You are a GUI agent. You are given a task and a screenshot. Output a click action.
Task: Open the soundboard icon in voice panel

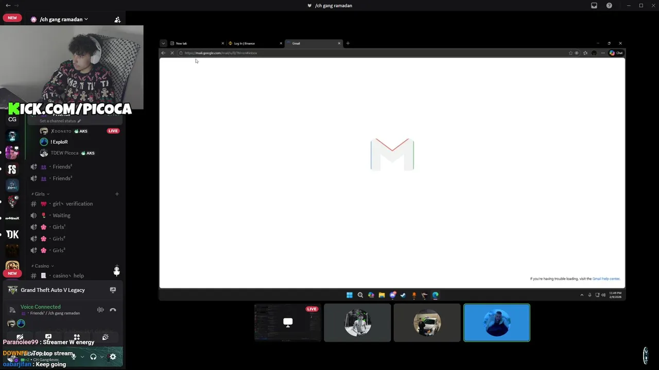tap(105, 337)
